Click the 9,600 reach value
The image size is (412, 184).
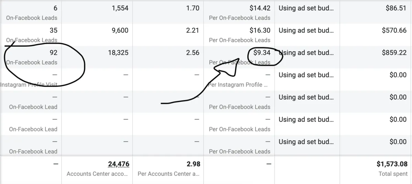[x=120, y=30]
